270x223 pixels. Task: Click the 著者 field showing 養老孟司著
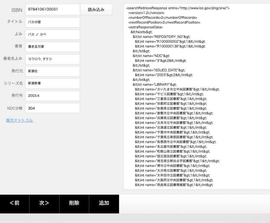tap(53, 47)
